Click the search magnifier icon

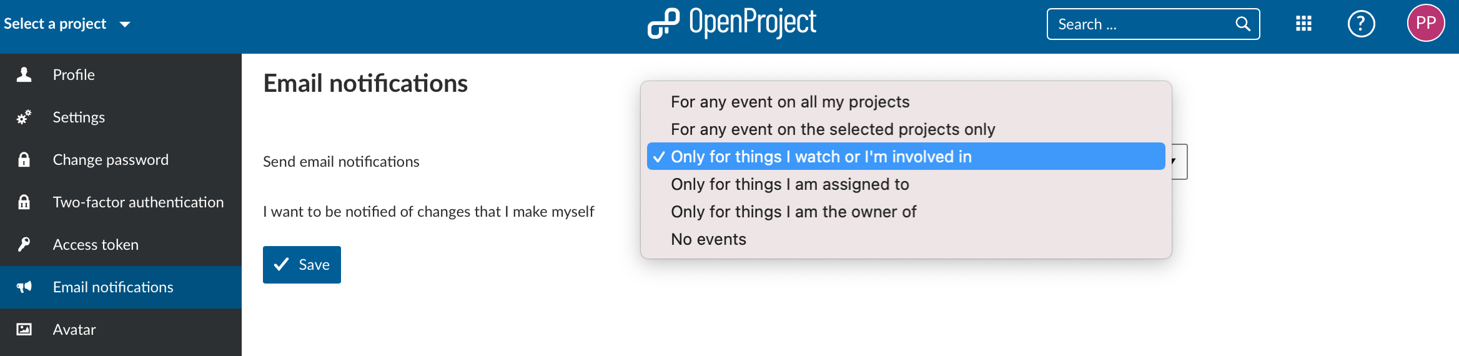[1242, 24]
